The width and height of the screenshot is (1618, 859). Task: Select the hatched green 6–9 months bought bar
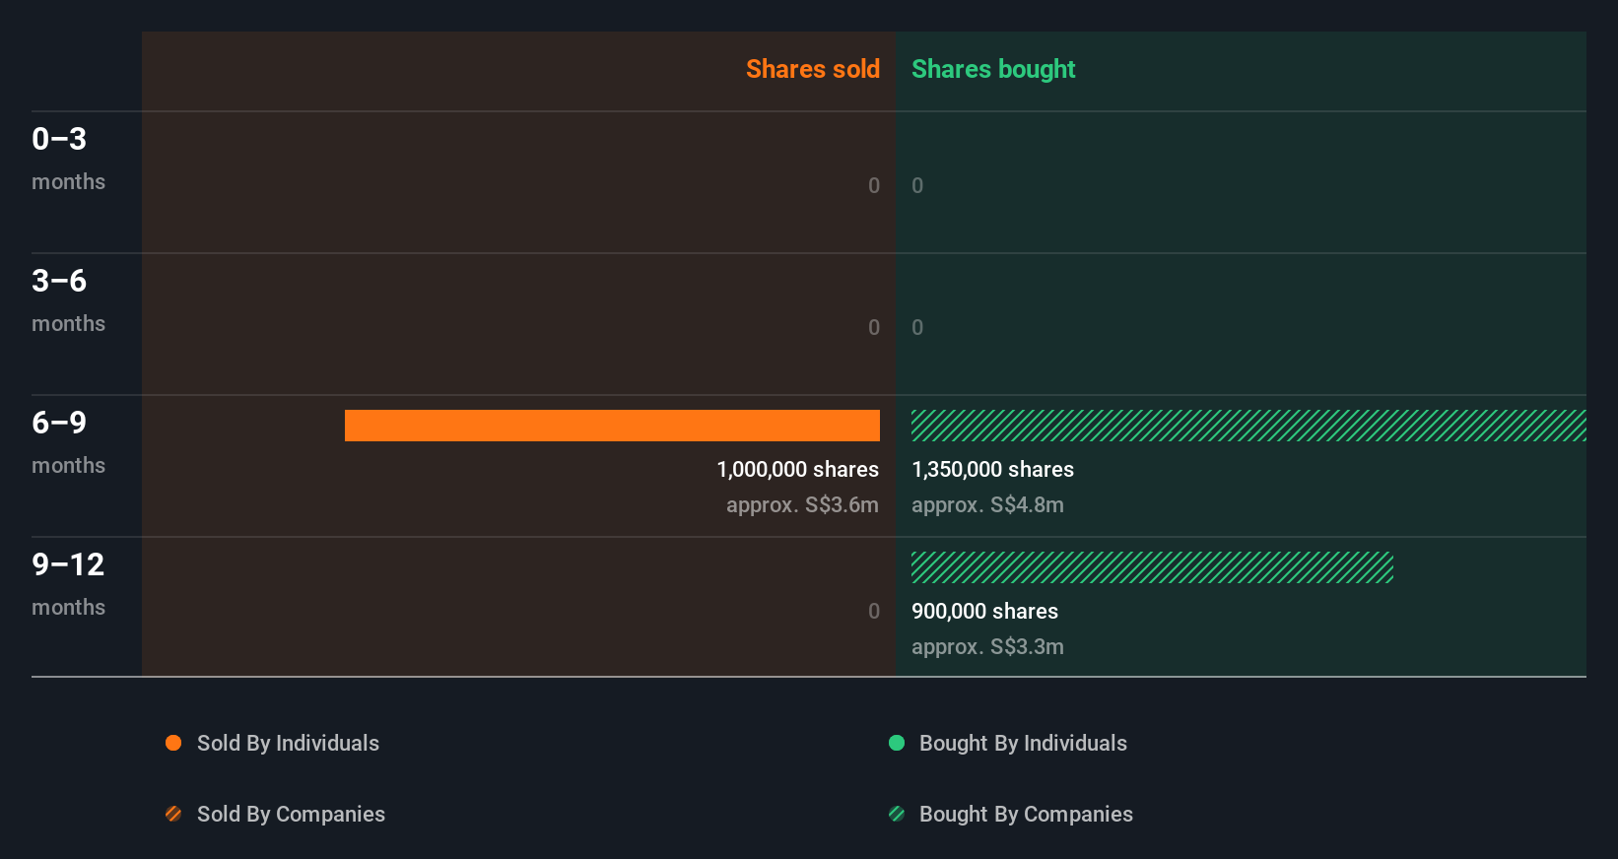[1248, 426]
